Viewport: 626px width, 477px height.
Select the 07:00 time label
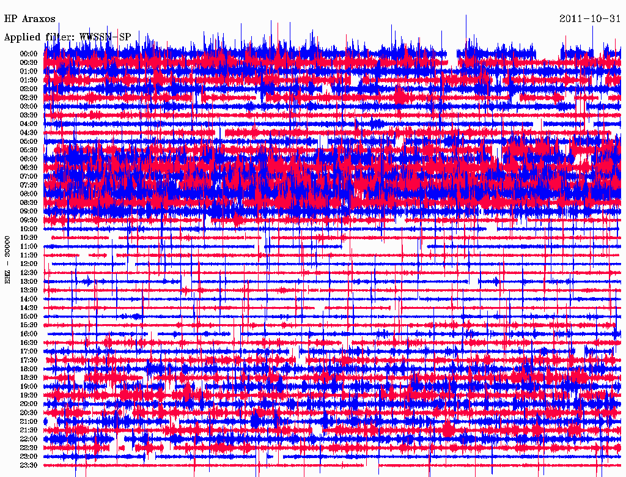coord(29,176)
